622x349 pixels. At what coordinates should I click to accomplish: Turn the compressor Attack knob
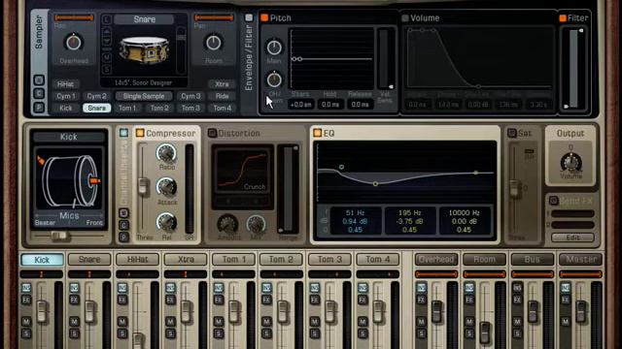pyautogui.click(x=166, y=187)
